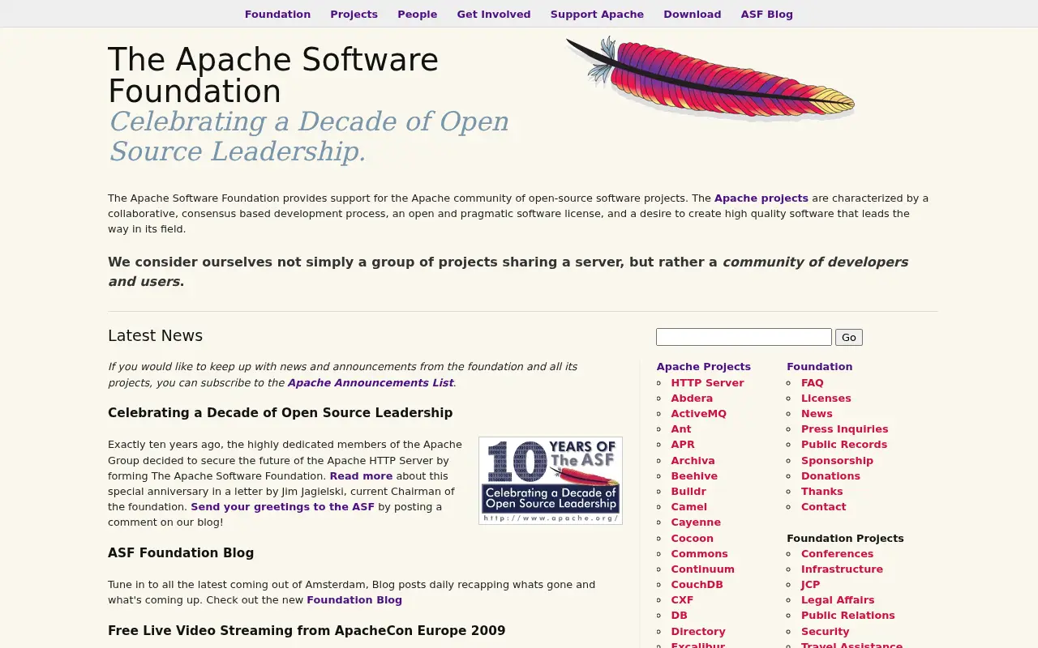Screen dimensions: 1038x648
Task: Click Send your greetings to the ASF
Action: pos(282,506)
